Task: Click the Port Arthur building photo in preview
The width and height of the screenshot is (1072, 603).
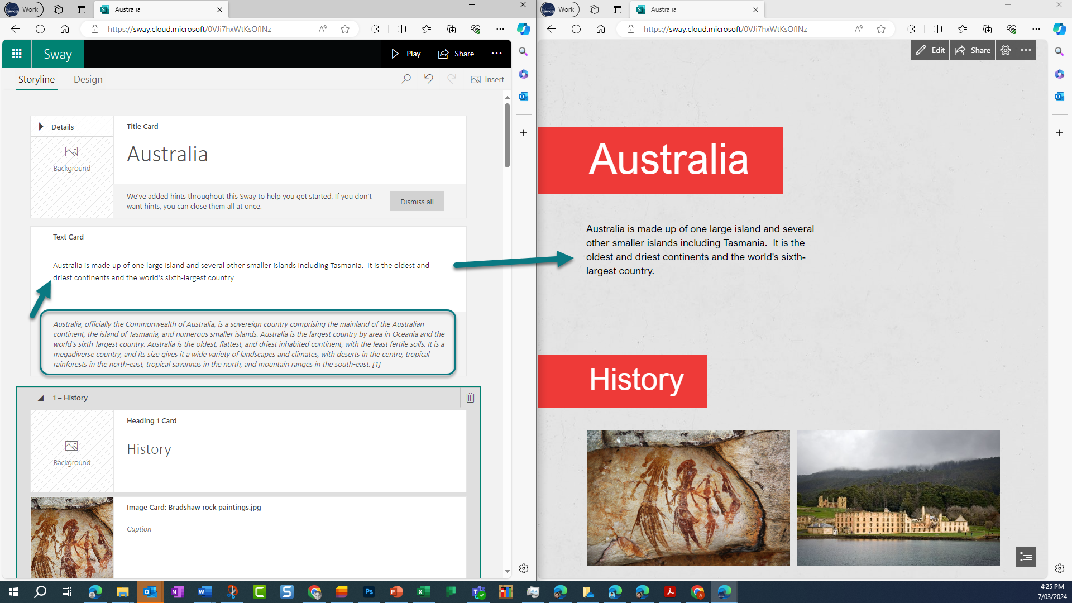Action: [898, 498]
